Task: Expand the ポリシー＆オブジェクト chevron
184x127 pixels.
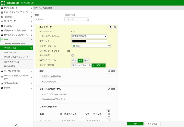Action: point(31,31)
